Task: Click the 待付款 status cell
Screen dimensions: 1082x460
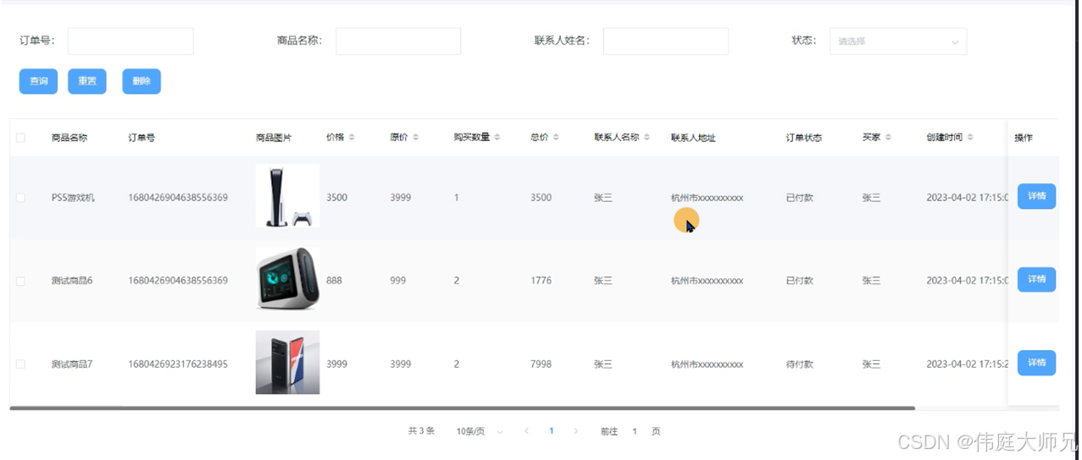Action: (x=800, y=364)
